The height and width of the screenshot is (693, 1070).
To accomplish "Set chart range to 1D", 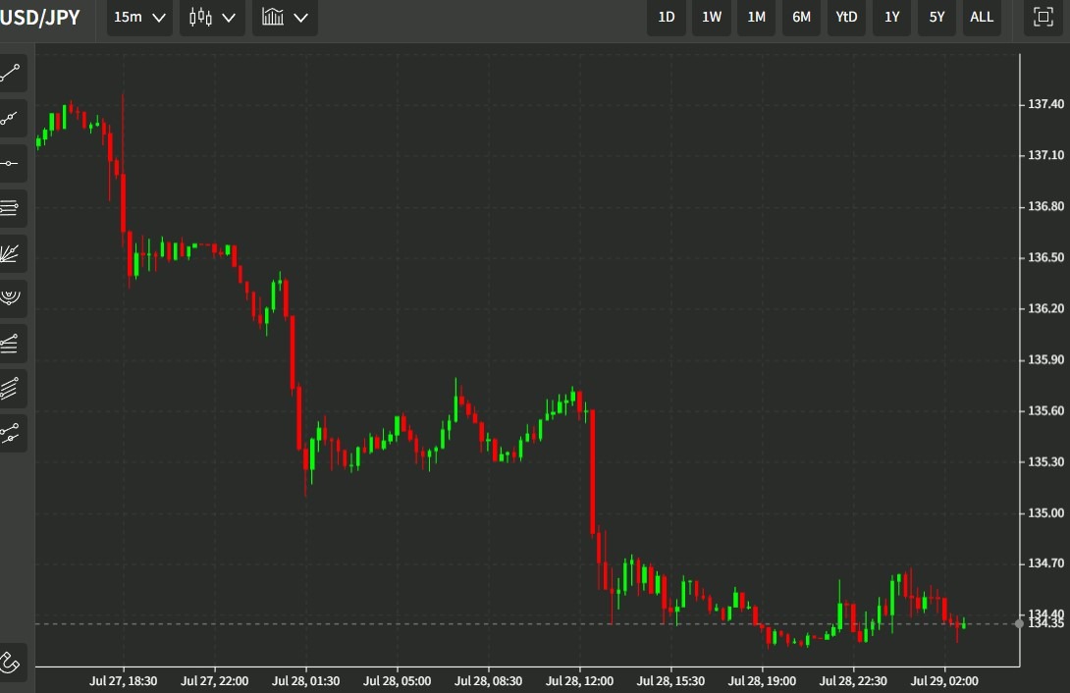I will [x=666, y=17].
